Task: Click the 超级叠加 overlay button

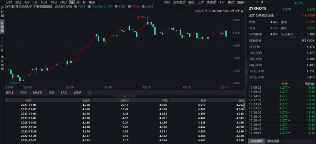Action: click(x=179, y=2)
